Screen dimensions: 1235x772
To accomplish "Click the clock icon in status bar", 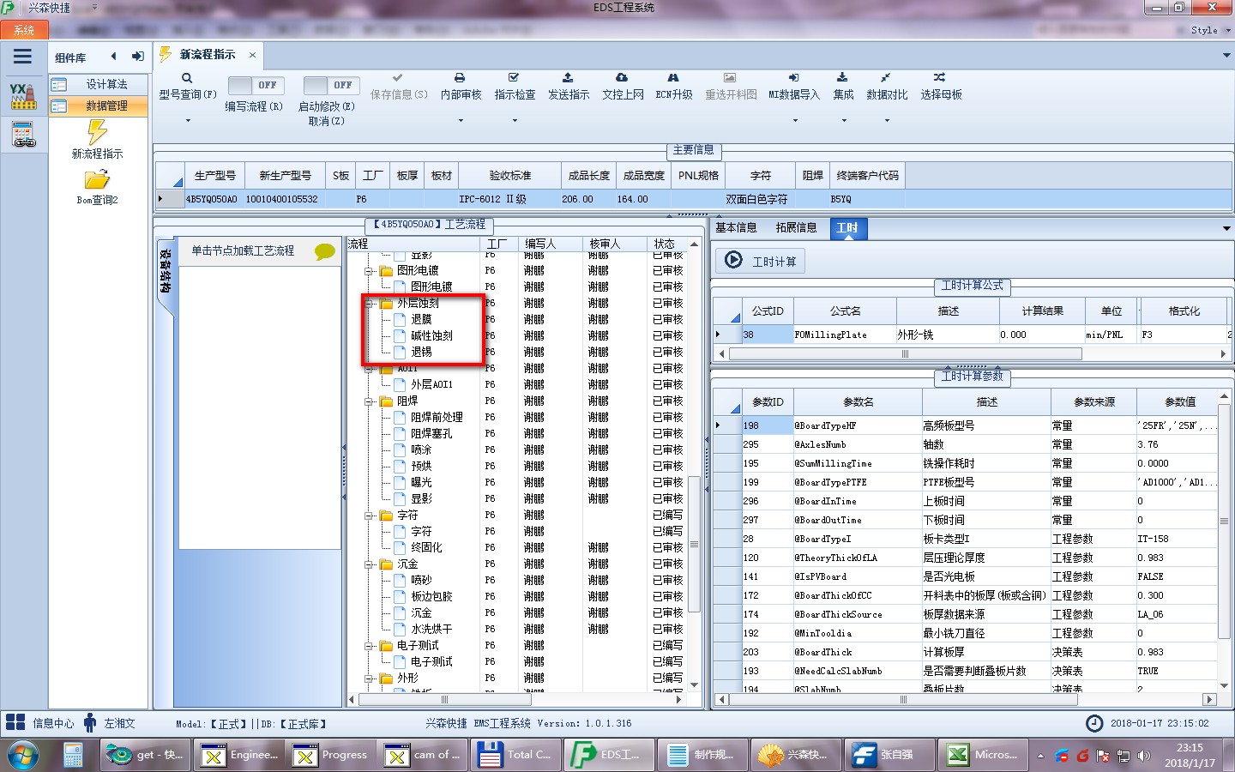I will tap(1094, 723).
